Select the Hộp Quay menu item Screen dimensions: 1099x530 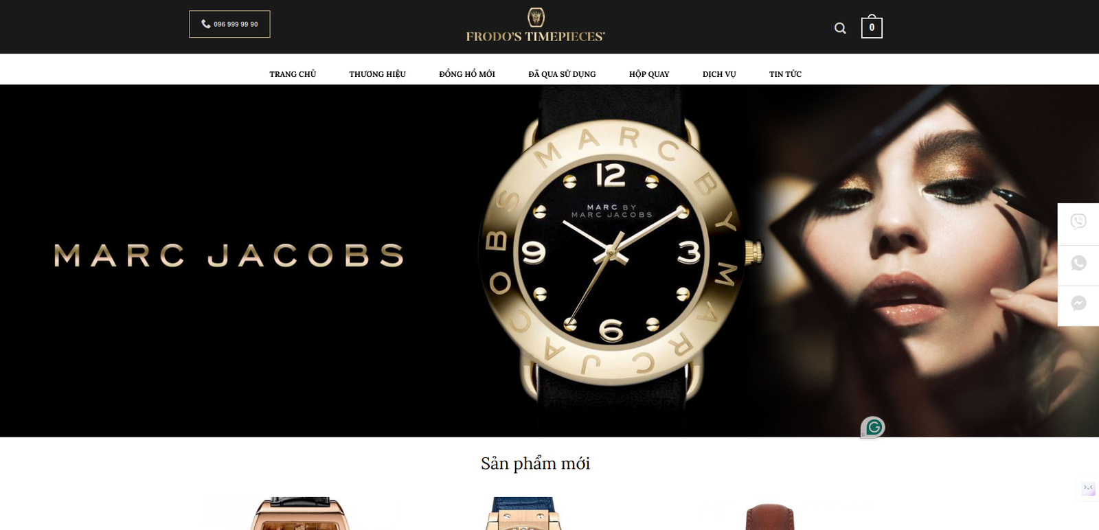649,74
